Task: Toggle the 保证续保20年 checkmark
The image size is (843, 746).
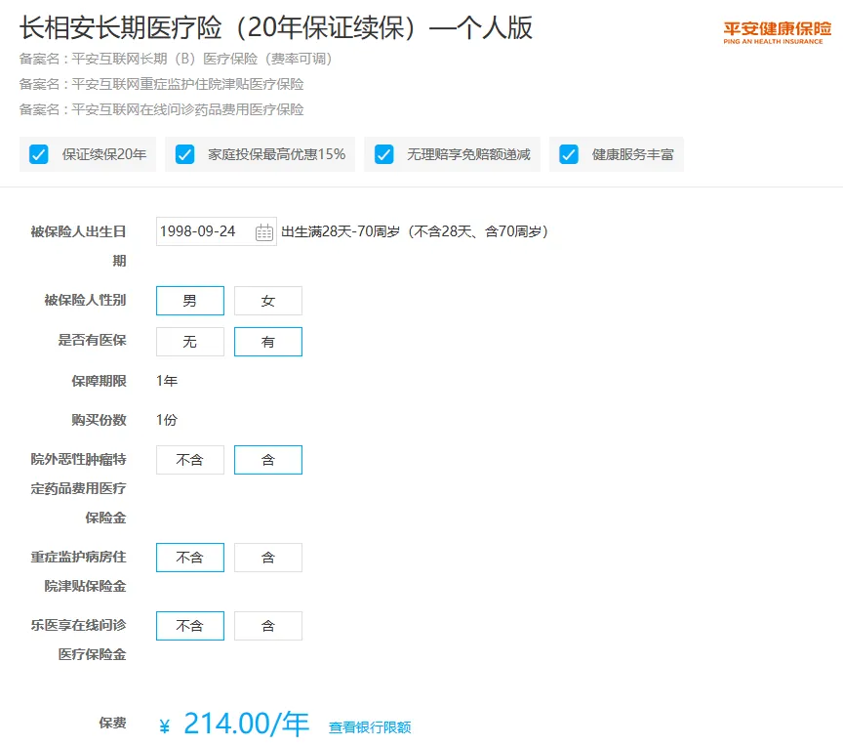Action: pos(39,154)
